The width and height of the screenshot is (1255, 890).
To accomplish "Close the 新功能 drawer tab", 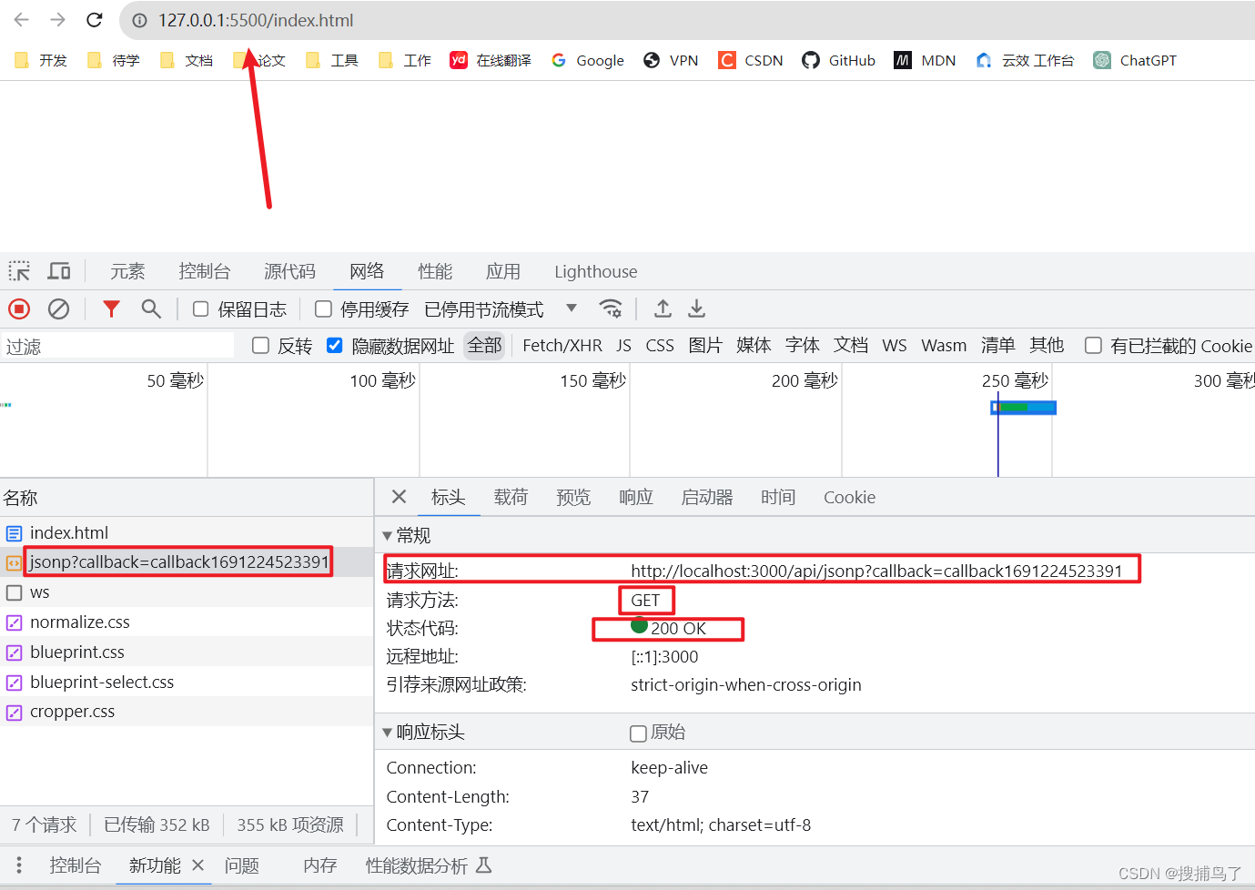I will coord(197,865).
